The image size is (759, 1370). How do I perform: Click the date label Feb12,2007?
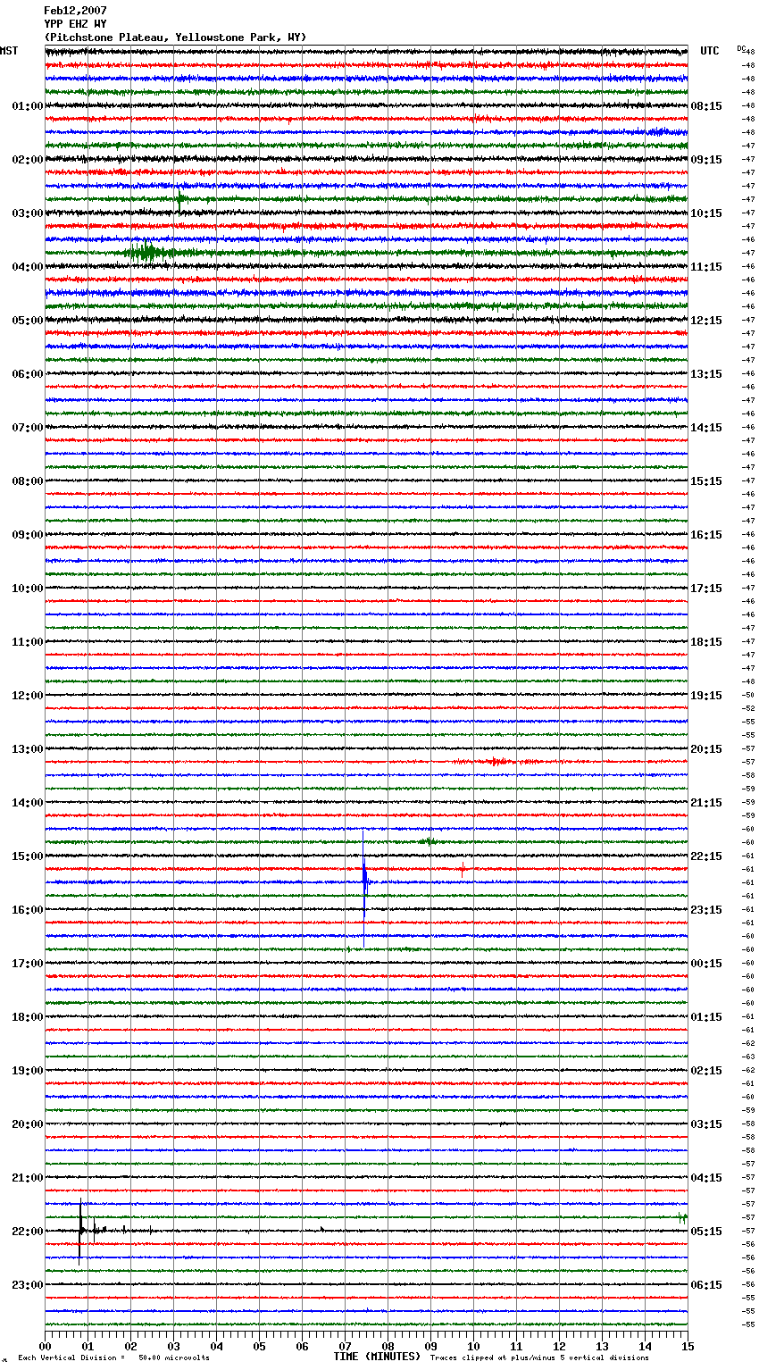[x=75, y=11]
